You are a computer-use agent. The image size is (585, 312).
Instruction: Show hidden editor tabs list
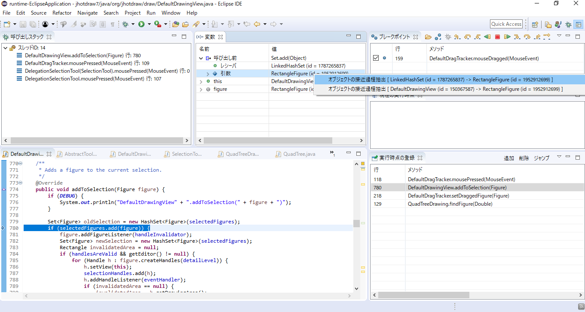(x=332, y=153)
